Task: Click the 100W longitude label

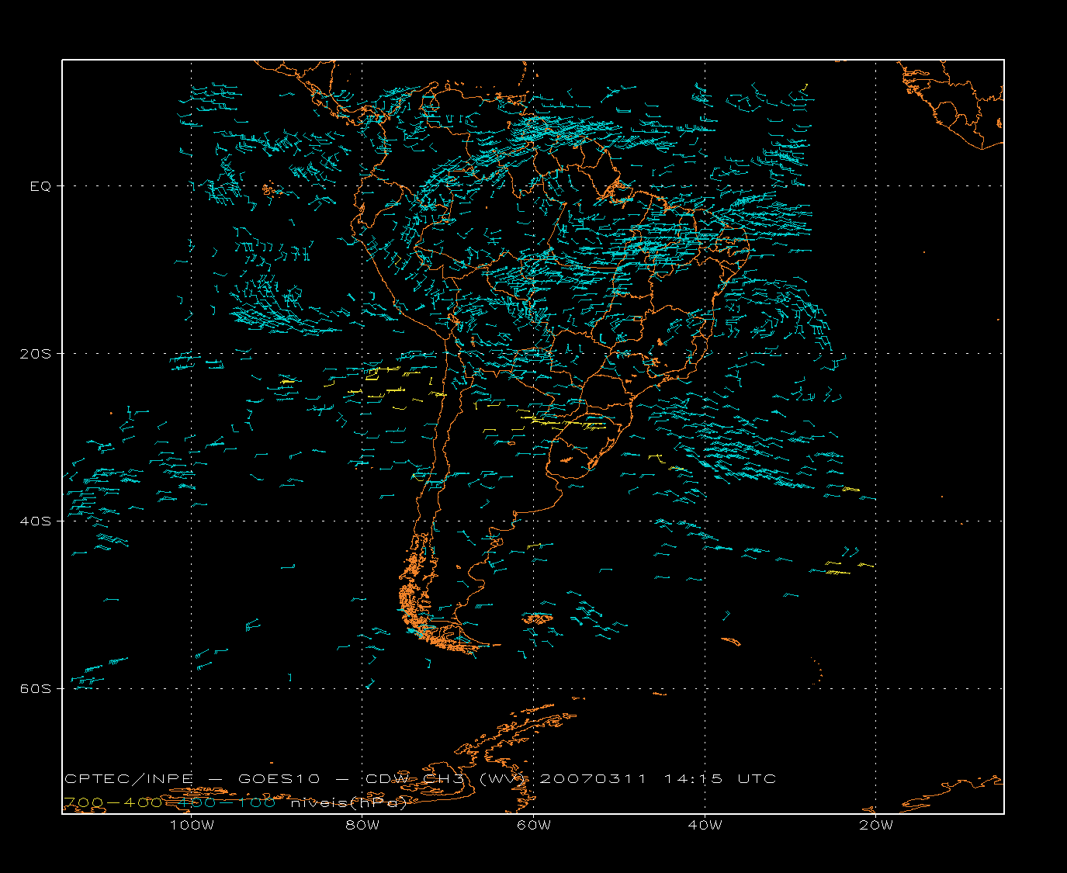Action: tap(192, 825)
